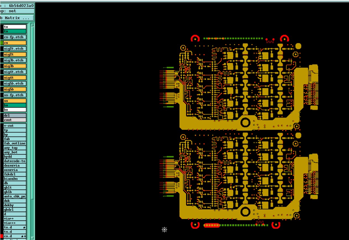349x240 pixels.
Task: Select the gb1b layer
Action: pos(15,192)
